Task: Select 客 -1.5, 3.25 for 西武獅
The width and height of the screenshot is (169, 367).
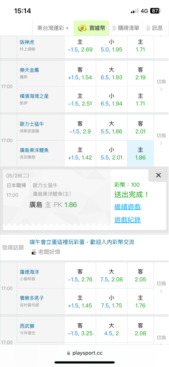Action: [80, 329]
